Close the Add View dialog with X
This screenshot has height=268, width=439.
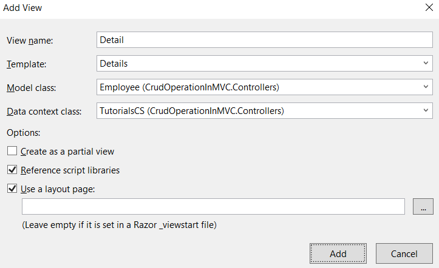(429, 7)
